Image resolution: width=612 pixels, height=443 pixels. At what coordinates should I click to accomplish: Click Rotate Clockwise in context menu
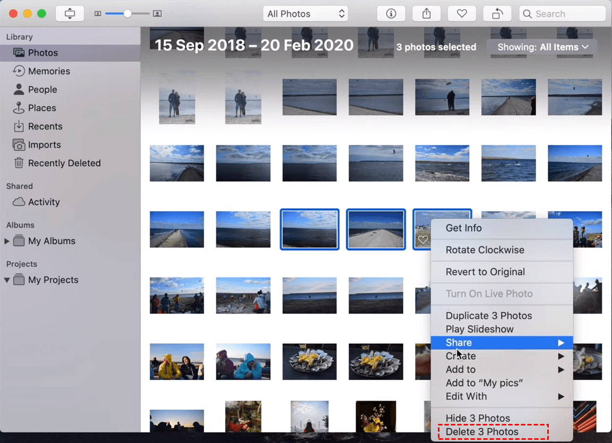[485, 250]
